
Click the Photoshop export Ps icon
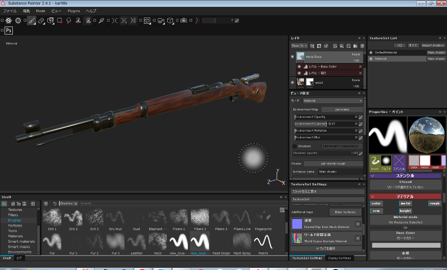coord(8,30)
